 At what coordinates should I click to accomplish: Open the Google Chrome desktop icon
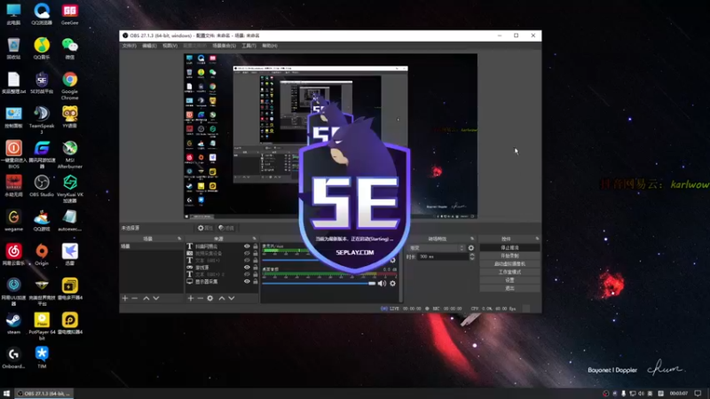click(x=70, y=86)
